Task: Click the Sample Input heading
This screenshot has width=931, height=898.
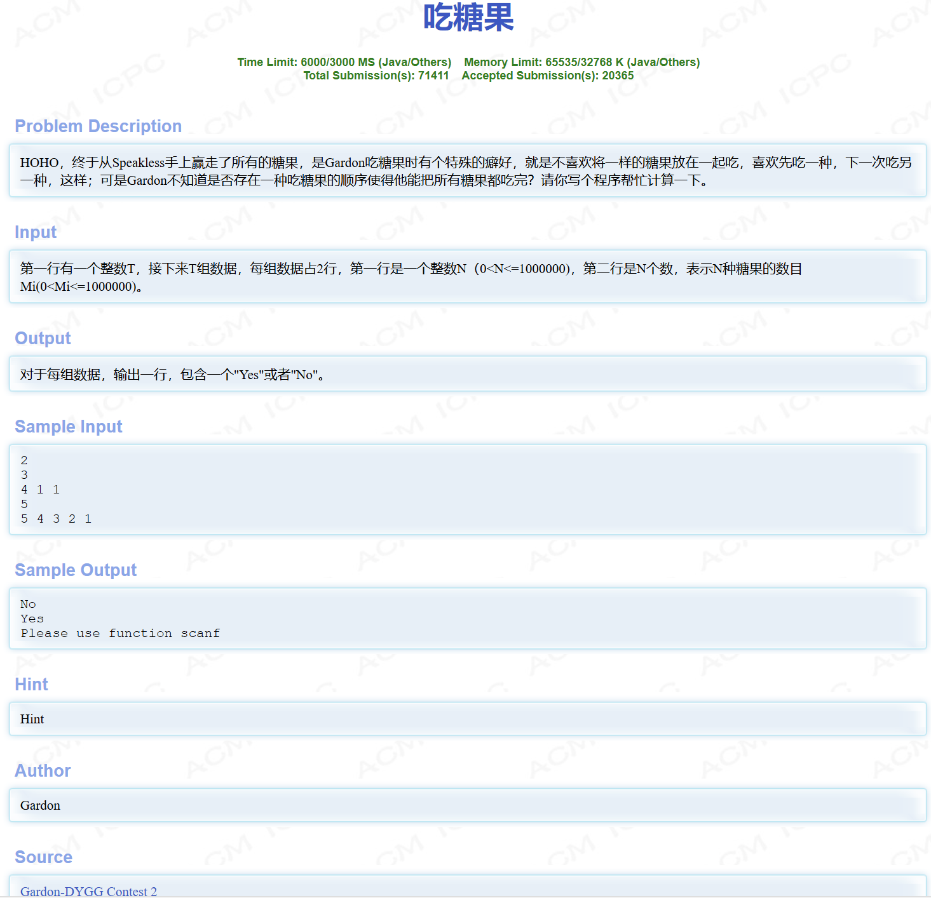Action: click(x=69, y=426)
